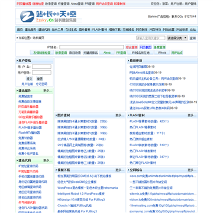Open the sitemix.jp免费1.5g hosting link
The height and width of the screenshot is (213, 213).
tap(163, 193)
